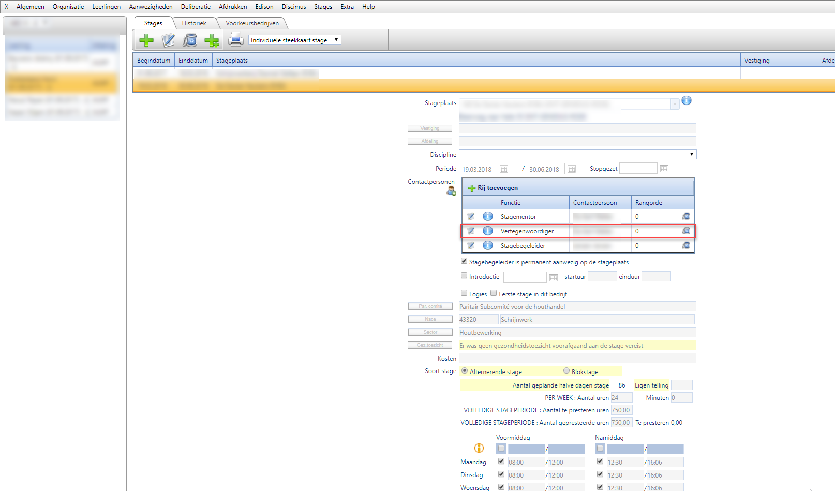Click the print icon in the toolbar

coord(236,40)
